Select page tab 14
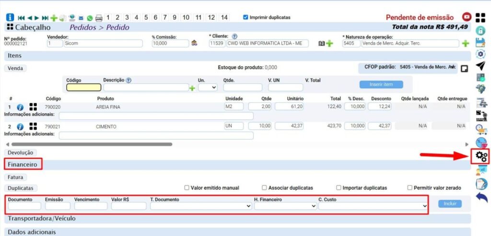 [224, 18]
